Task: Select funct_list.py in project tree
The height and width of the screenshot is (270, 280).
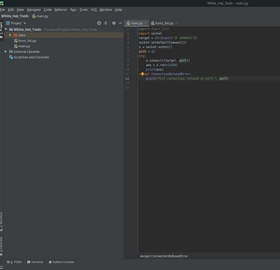Action: coord(27,41)
